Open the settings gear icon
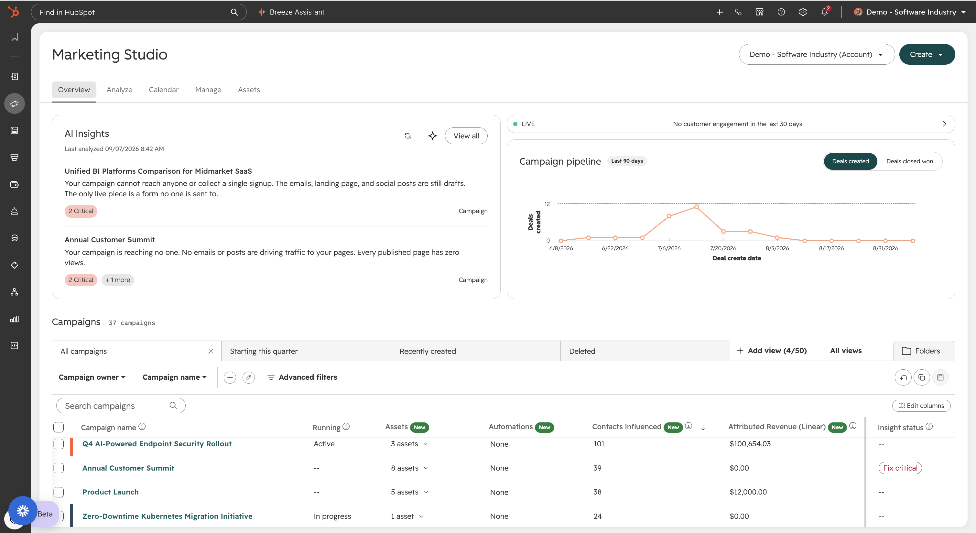The image size is (976, 533). [x=802, y=12]
